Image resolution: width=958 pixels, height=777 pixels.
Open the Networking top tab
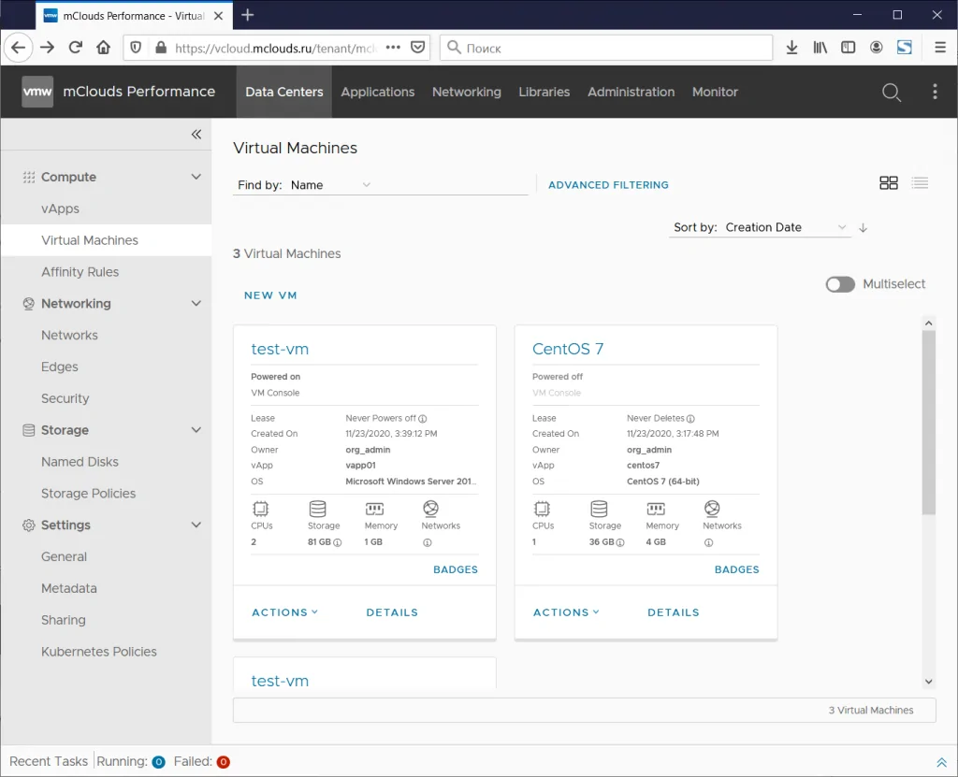coord(467,92)
